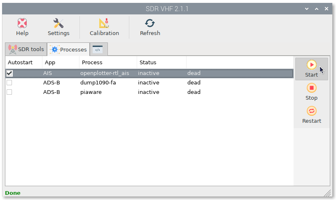Screen dimensions: 336x201
Task: Click the AIS app cell
Action: point(47,73)
